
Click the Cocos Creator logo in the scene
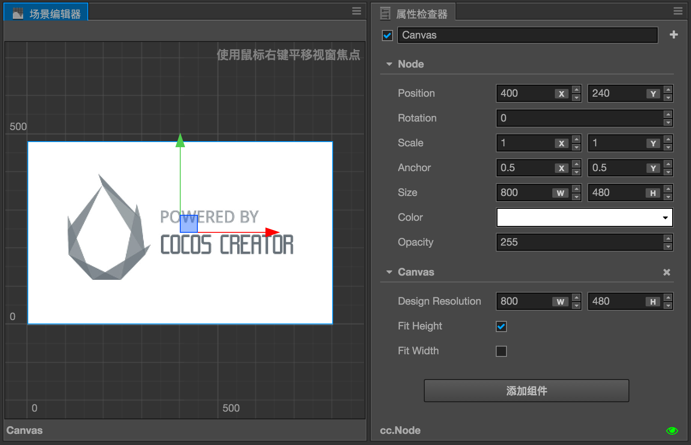tap(109, 227)
